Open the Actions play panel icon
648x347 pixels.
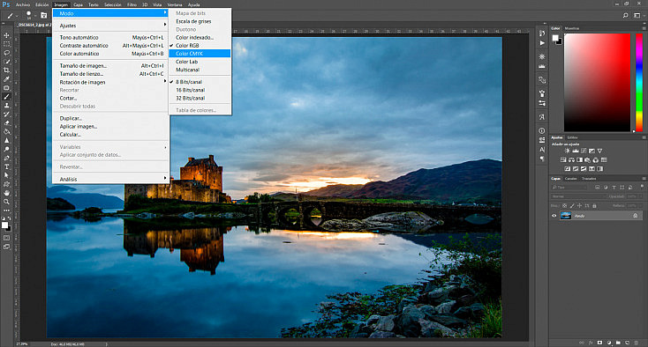[x=542, y=43]
